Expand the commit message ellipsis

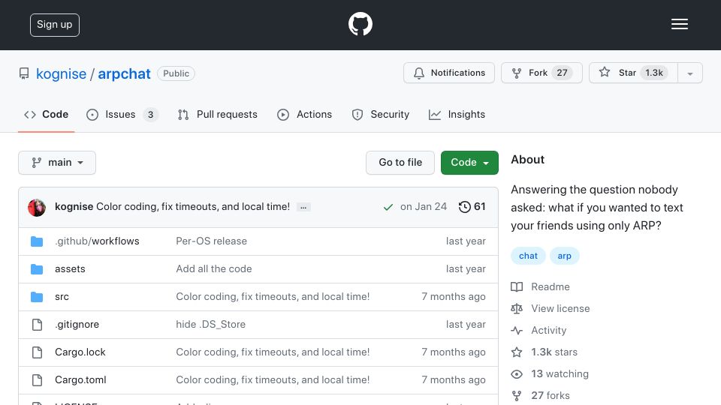[x=303, y=207]
